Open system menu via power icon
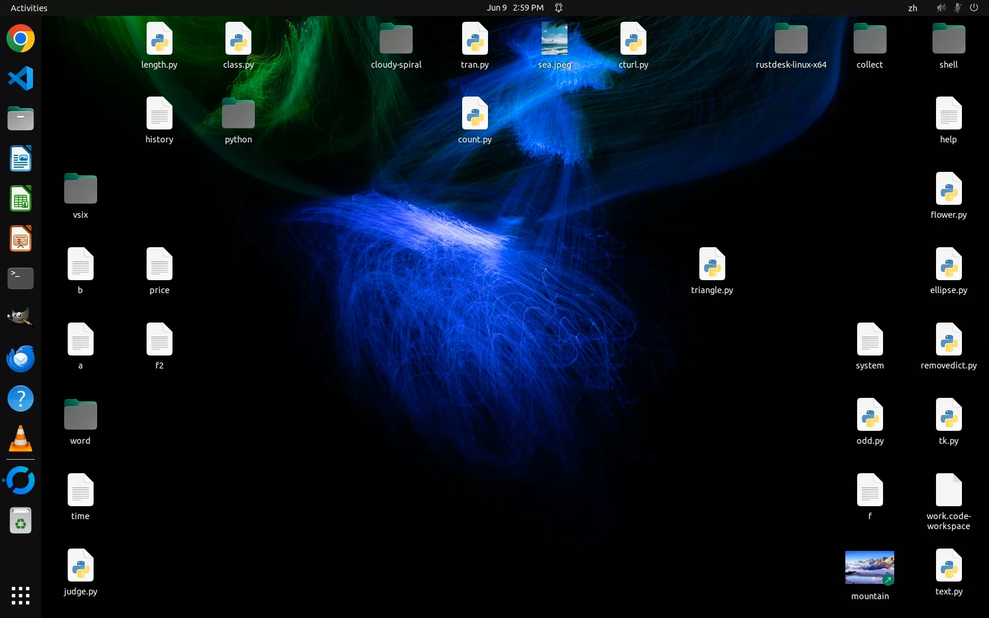This screenshot has width=989, height=618. tap(974, 8)
